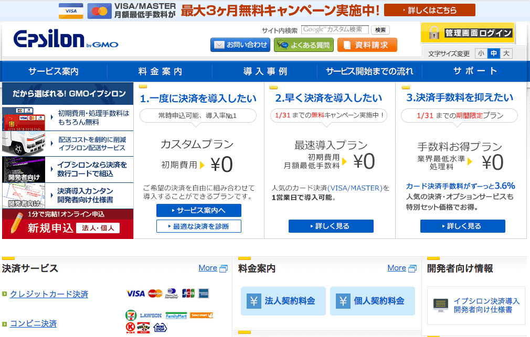This screenshot has height=337, width=530.
Task: Click More link next to 決済サービス
Action: (208, 268)
